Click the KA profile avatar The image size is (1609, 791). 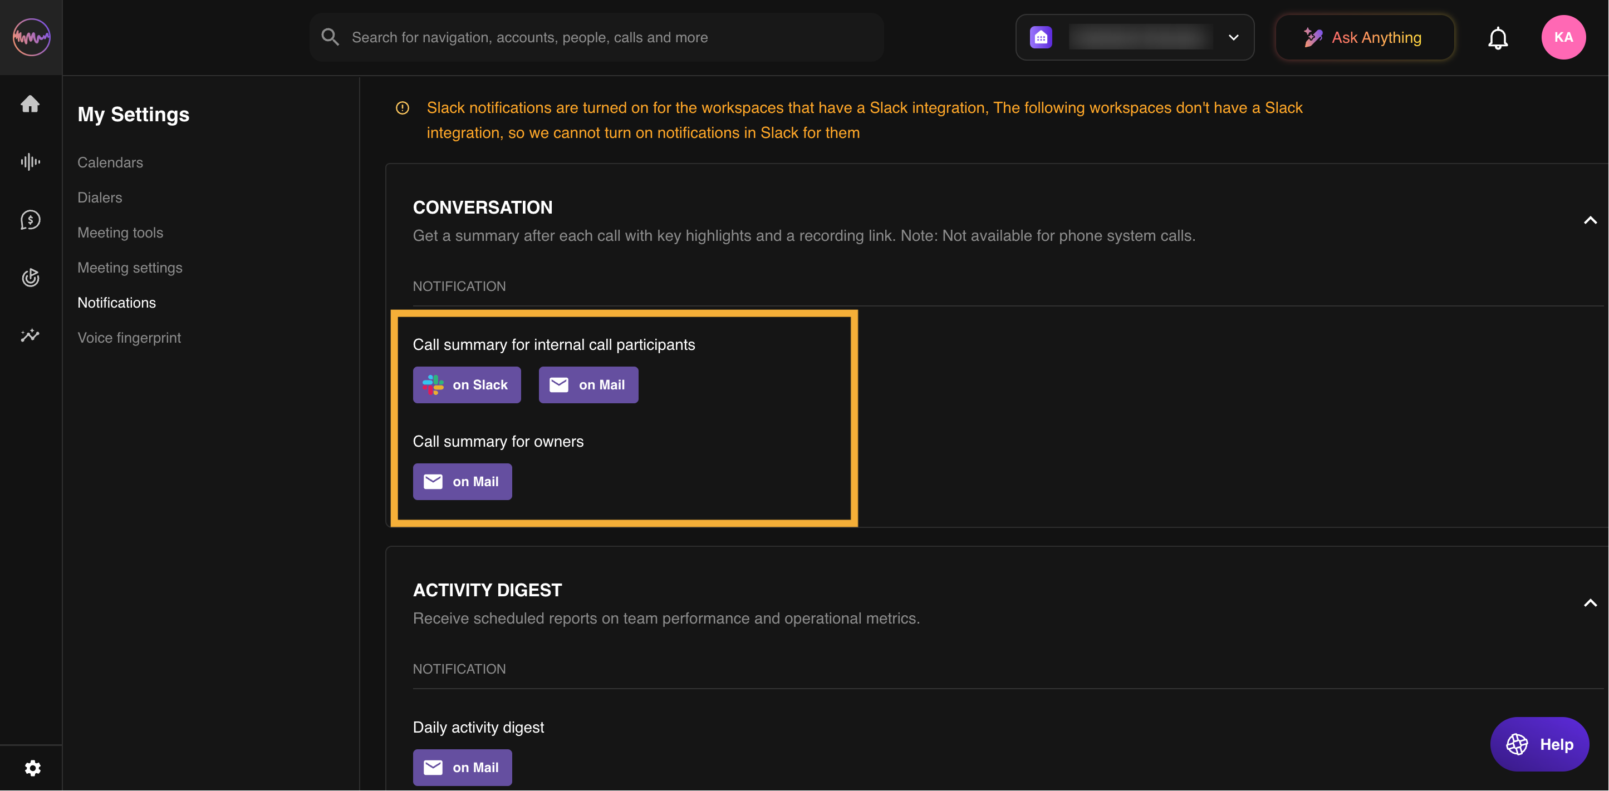click(1563, 37)
